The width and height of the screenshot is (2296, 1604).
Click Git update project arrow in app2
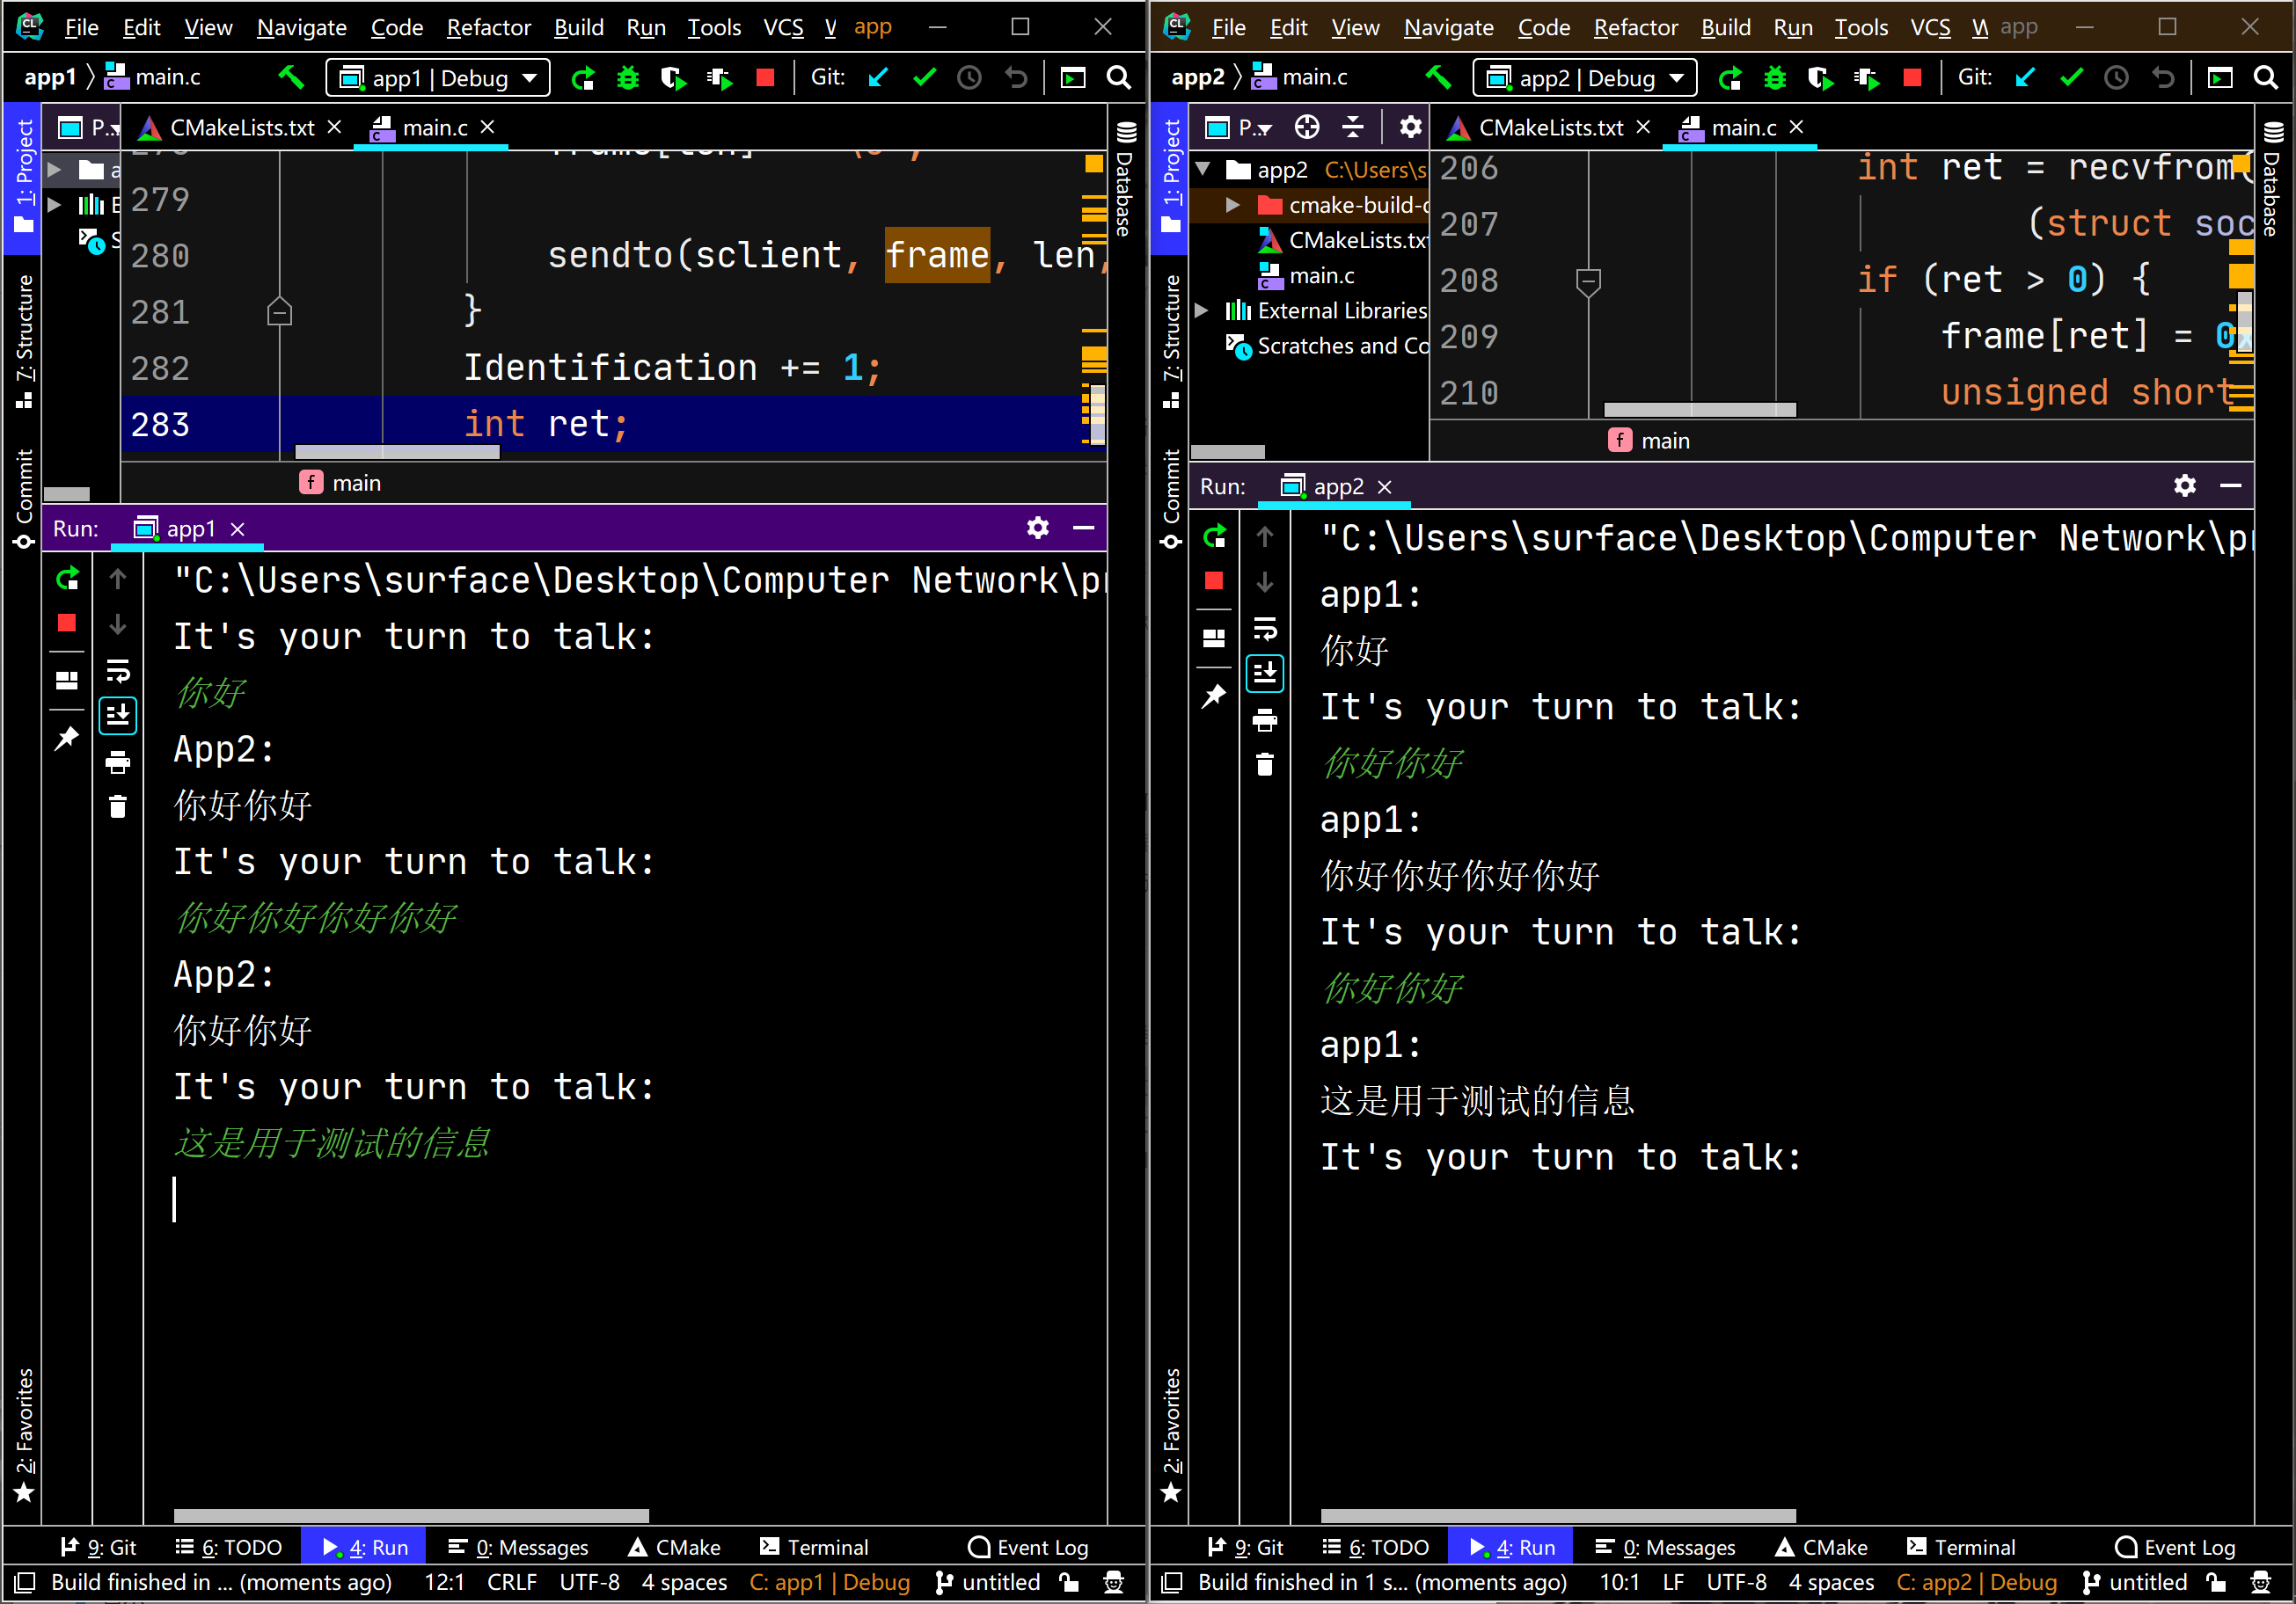(2025, 77)
